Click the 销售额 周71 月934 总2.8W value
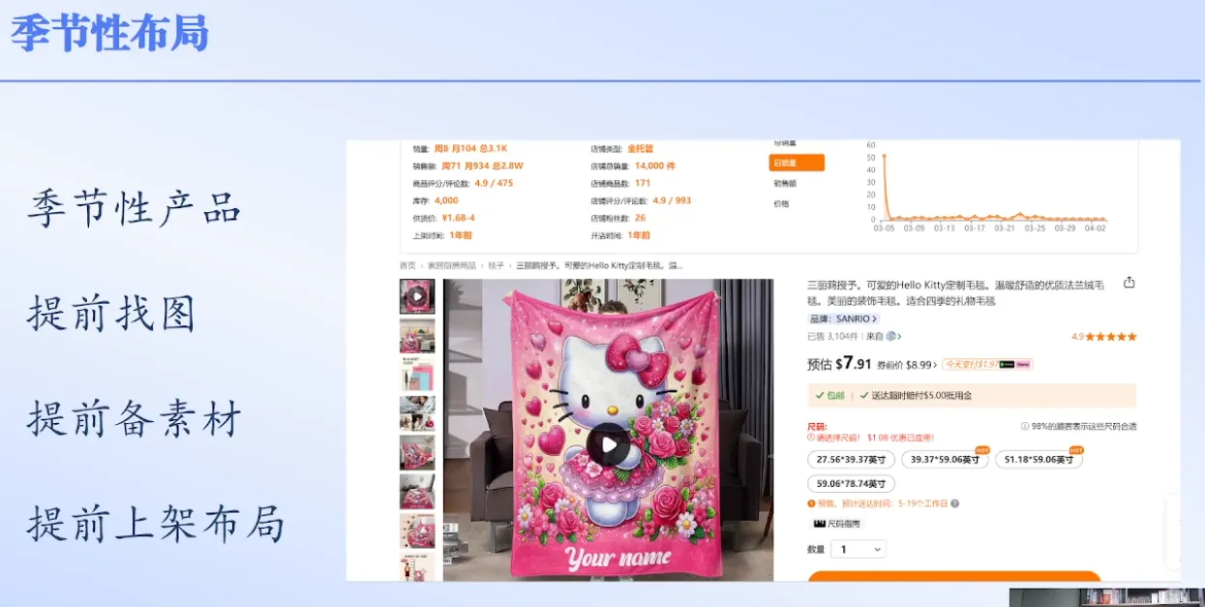Screen dimensions: 1205x607 tap(482, 166)
